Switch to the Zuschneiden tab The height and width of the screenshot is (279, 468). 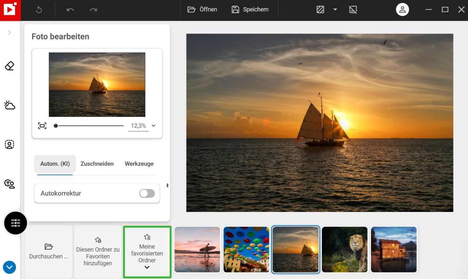[97, 164]
